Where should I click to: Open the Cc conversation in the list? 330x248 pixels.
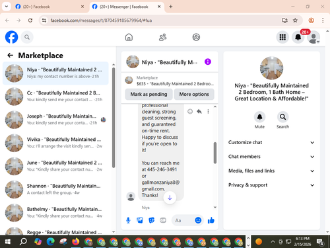[55, 97]
